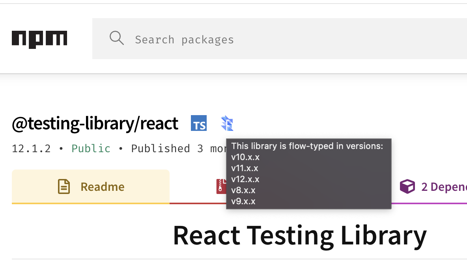The image size is (467, 261).
Task: Click v12.x.x in the tooltip
Action: click(245, 179)
